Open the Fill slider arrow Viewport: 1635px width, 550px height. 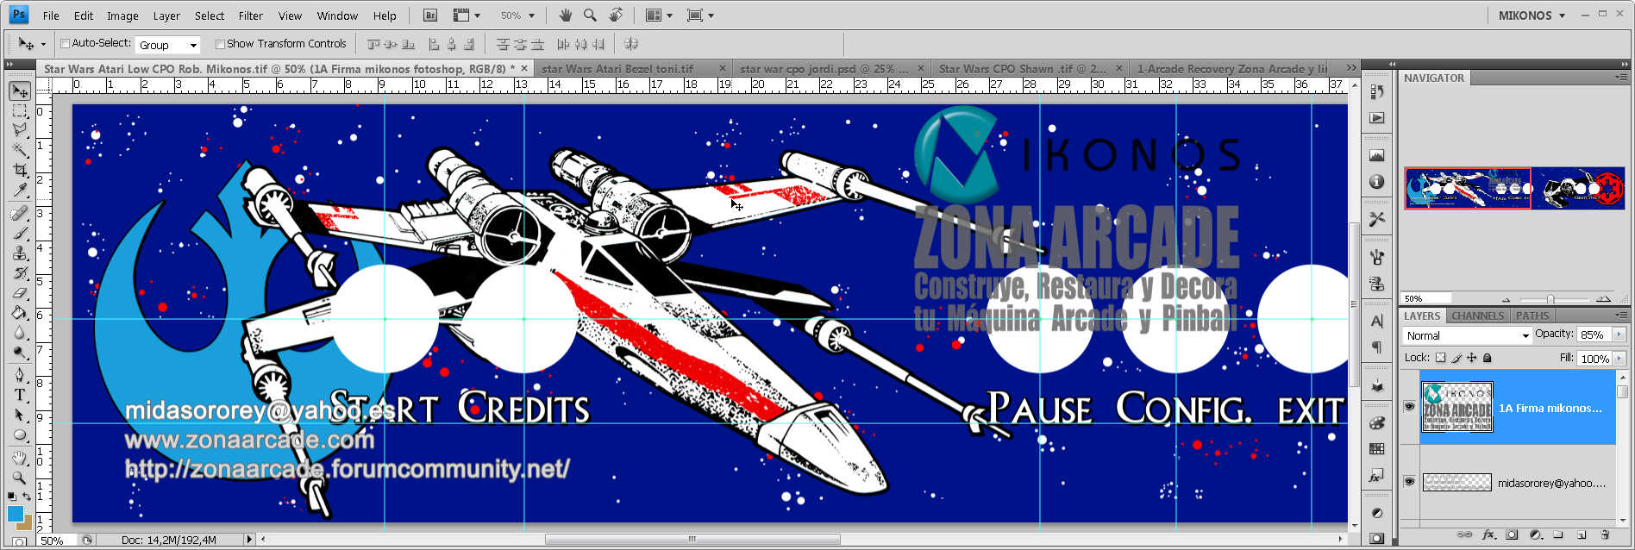tap(1619, 359)
